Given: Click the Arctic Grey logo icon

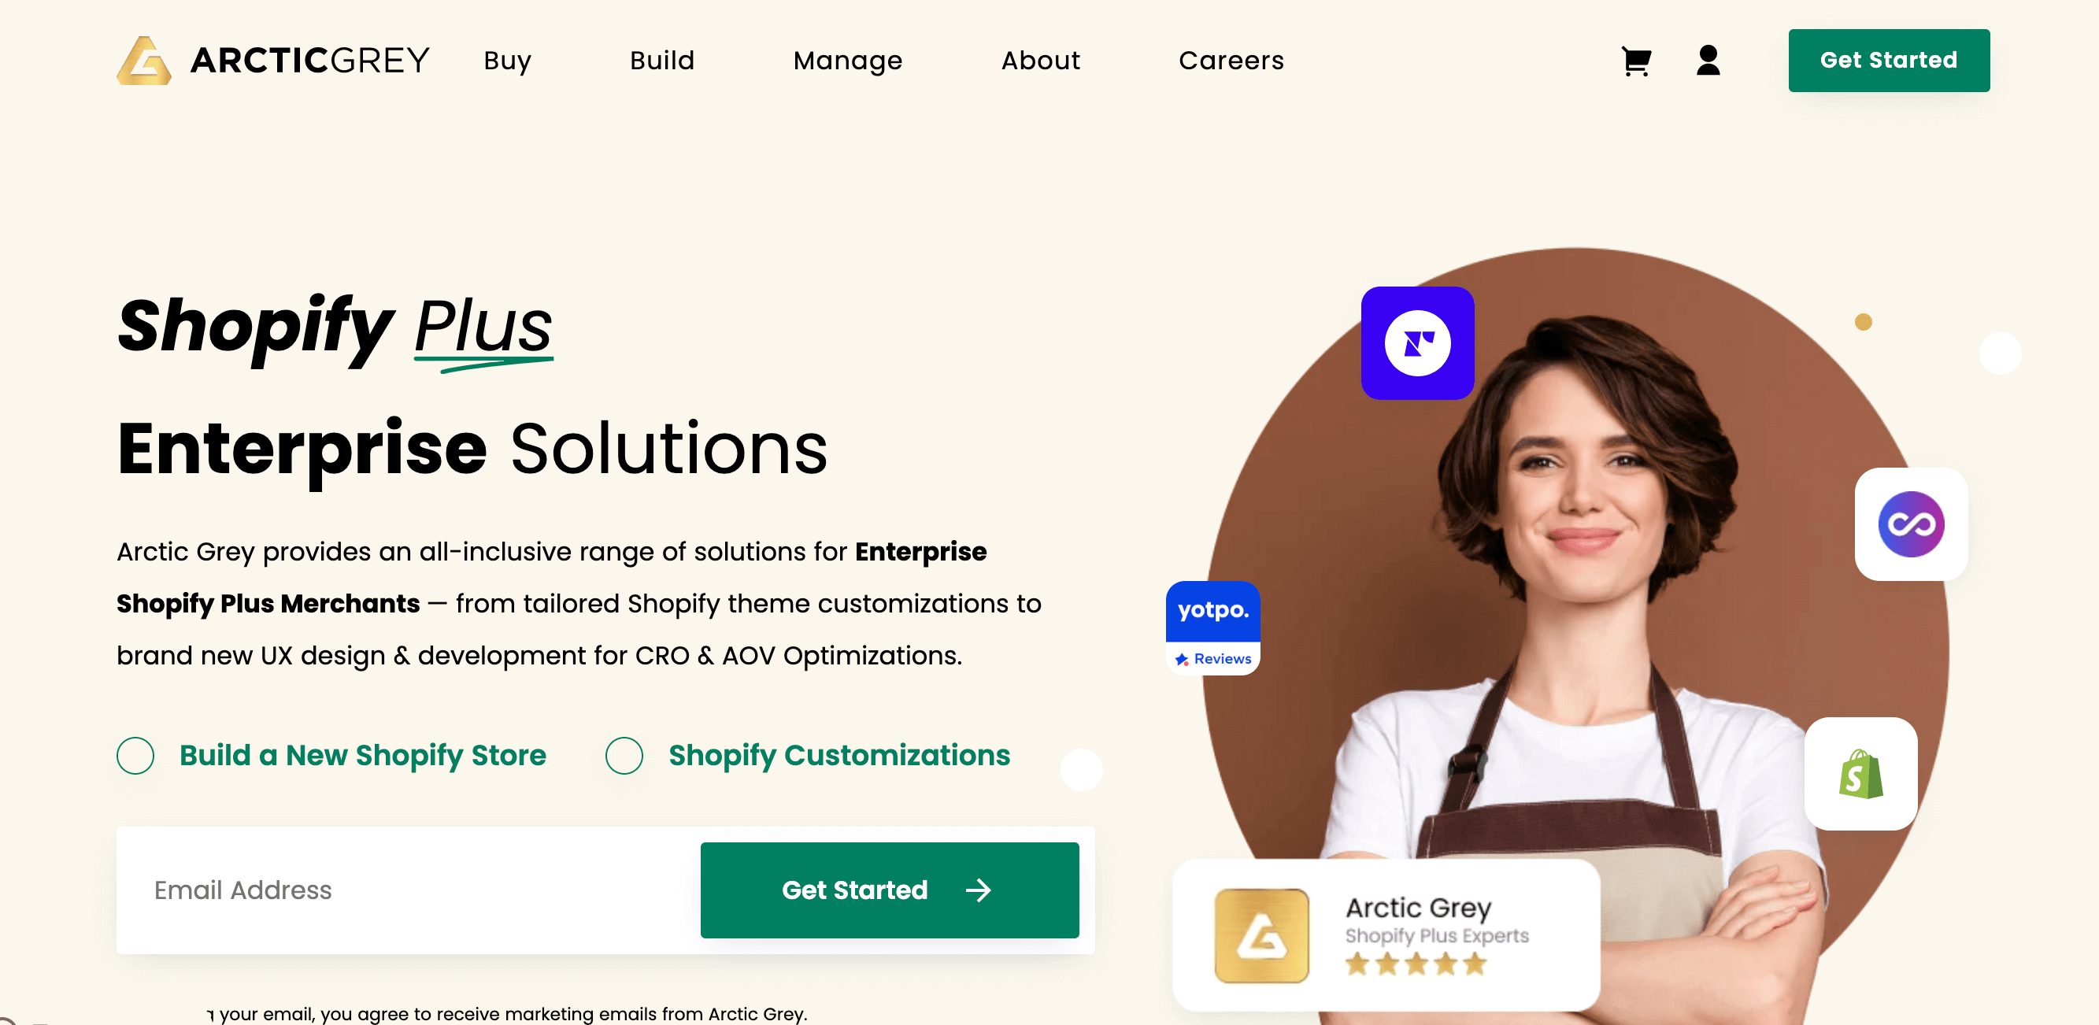Looking at the screenshot, I should pos(146,60).
